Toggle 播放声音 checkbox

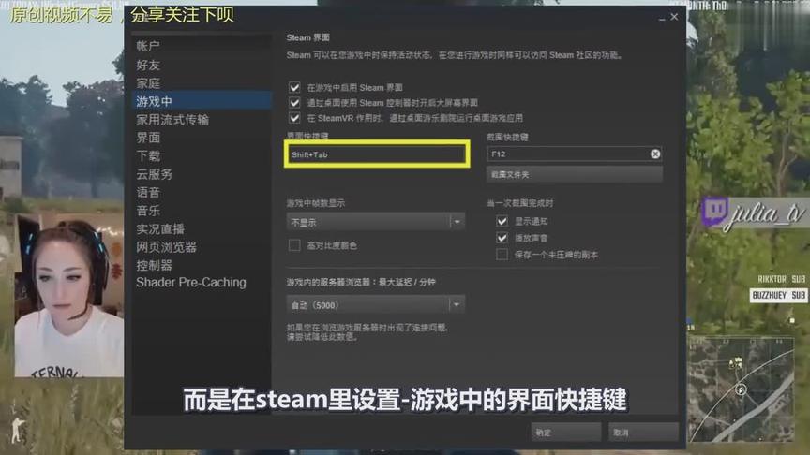(x=502, y=238)
